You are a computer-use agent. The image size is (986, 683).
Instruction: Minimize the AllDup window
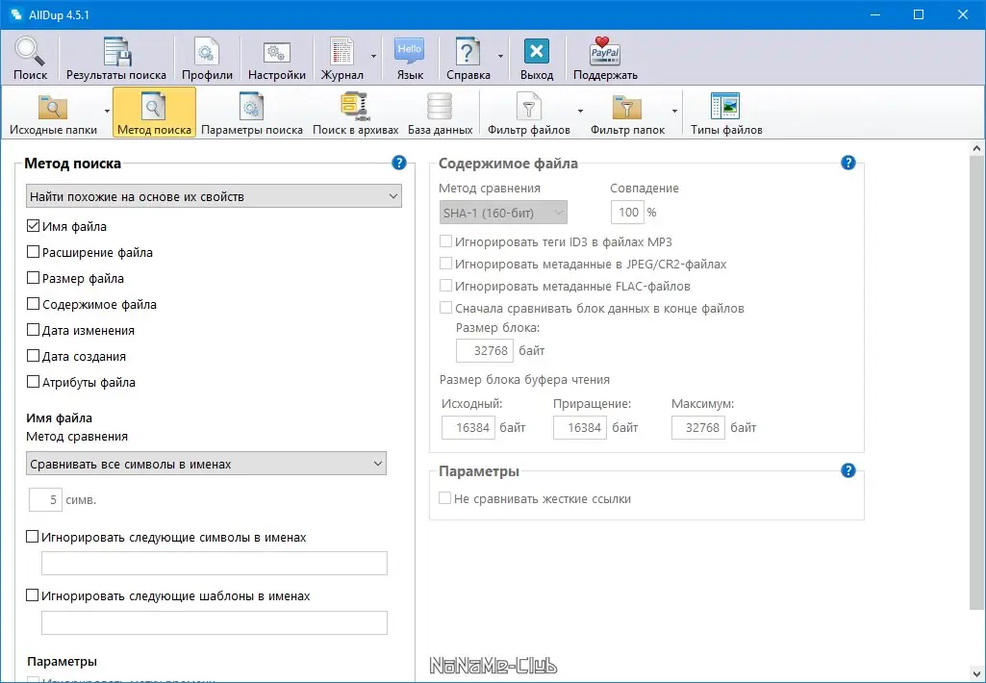(x=875, y=14)
